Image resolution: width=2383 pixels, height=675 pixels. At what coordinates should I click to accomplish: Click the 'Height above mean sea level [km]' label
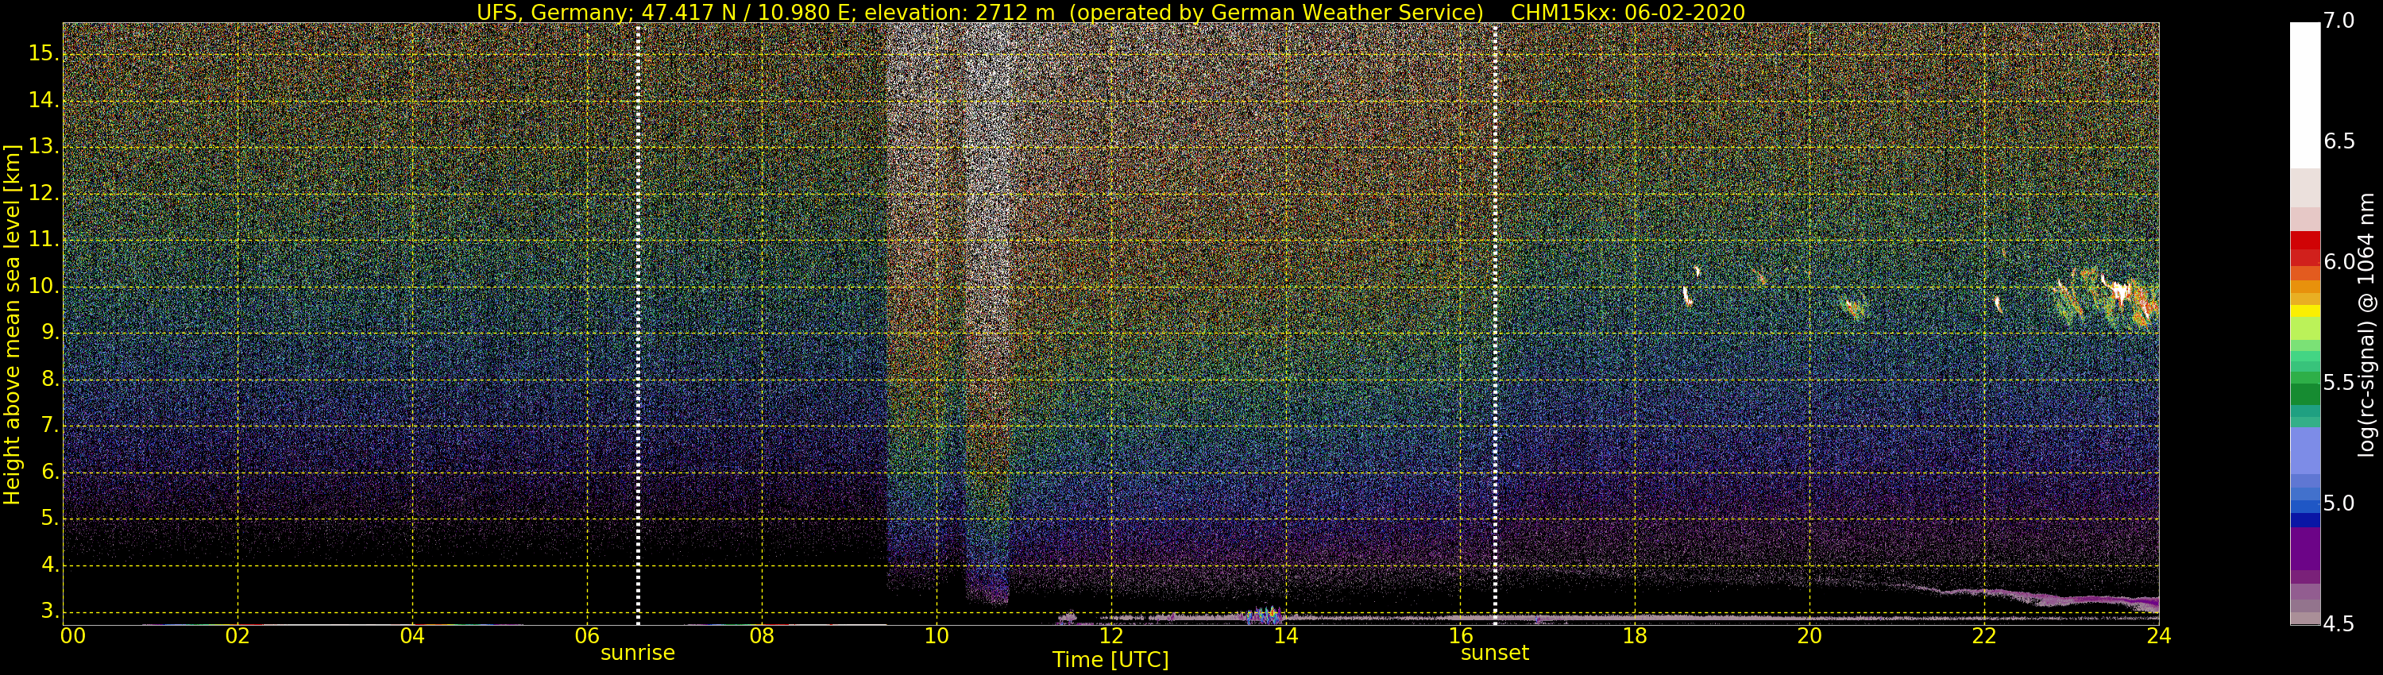click(12, 325)
